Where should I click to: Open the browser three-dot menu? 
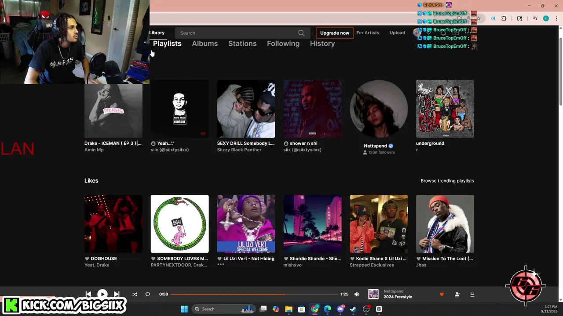pos(556,18)
